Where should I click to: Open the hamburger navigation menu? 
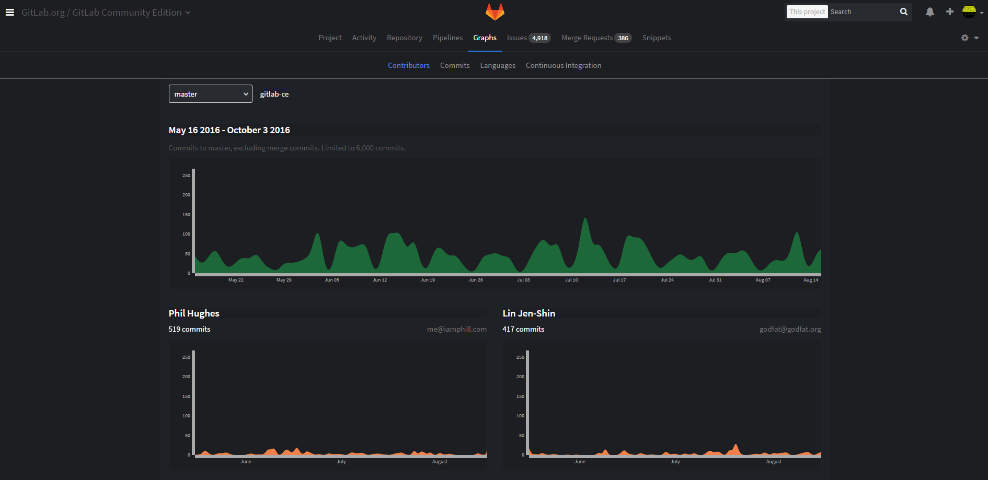pyautogui.click(x=10, y=12)
